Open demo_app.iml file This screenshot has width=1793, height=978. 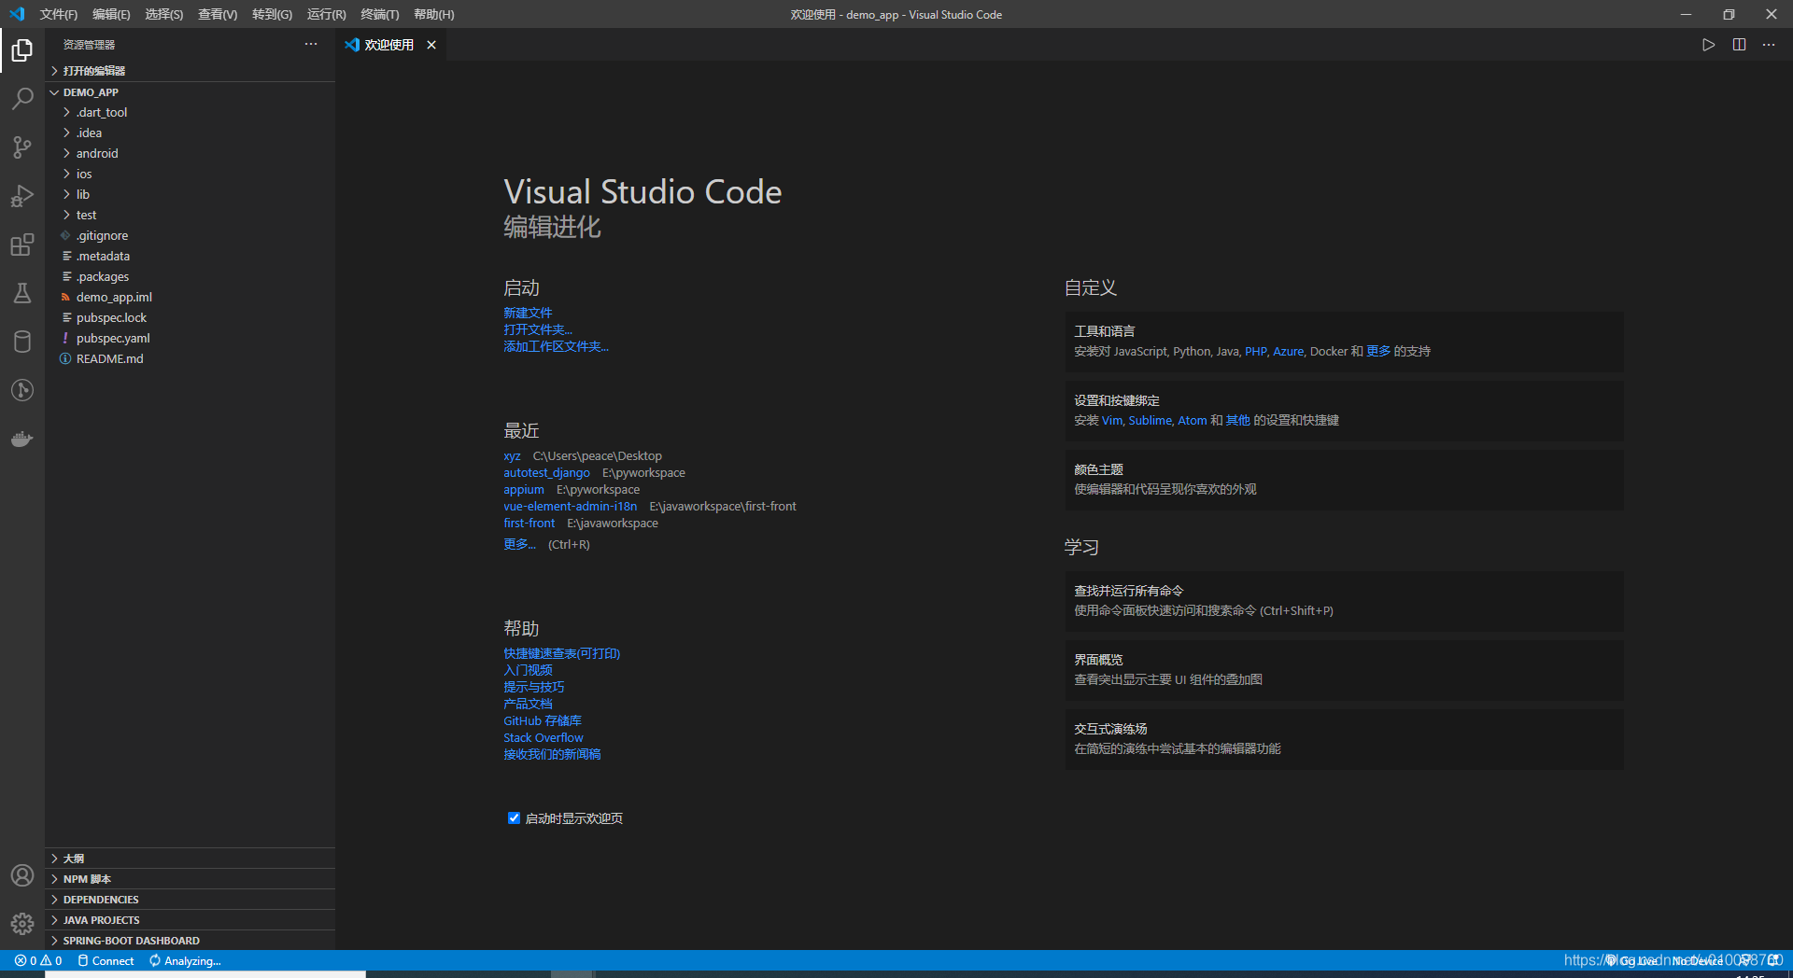[190, 297]
